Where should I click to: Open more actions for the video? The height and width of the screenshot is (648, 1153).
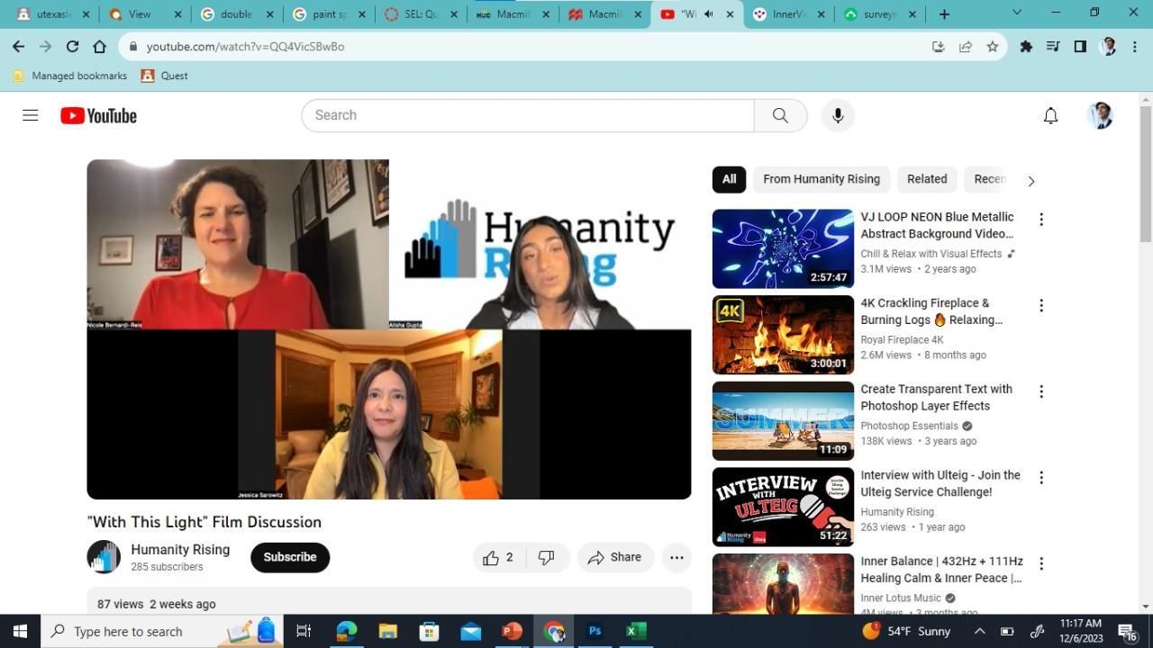click(676, 557)
